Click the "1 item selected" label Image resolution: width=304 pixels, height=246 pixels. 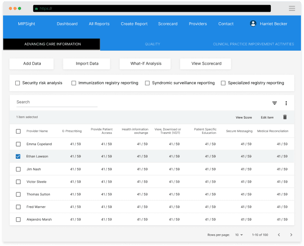point(27,117)
